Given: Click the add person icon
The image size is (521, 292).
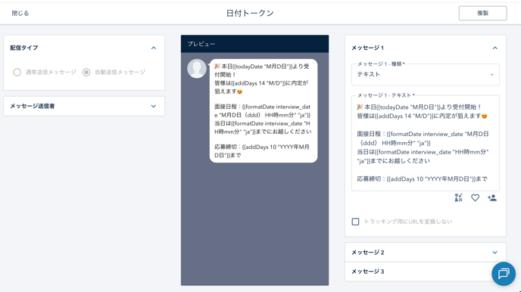Looking at the screenshot, I should click(x=492, y=198).
